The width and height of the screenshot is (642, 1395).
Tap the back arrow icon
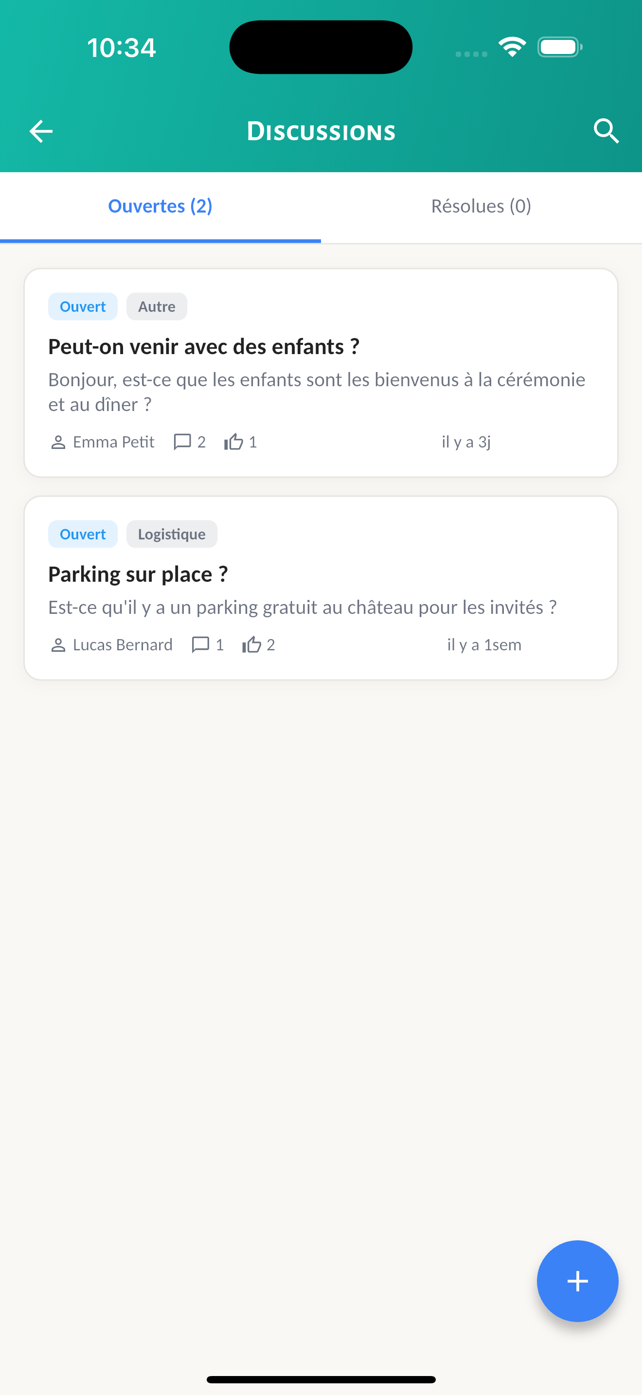coord(40,131)
